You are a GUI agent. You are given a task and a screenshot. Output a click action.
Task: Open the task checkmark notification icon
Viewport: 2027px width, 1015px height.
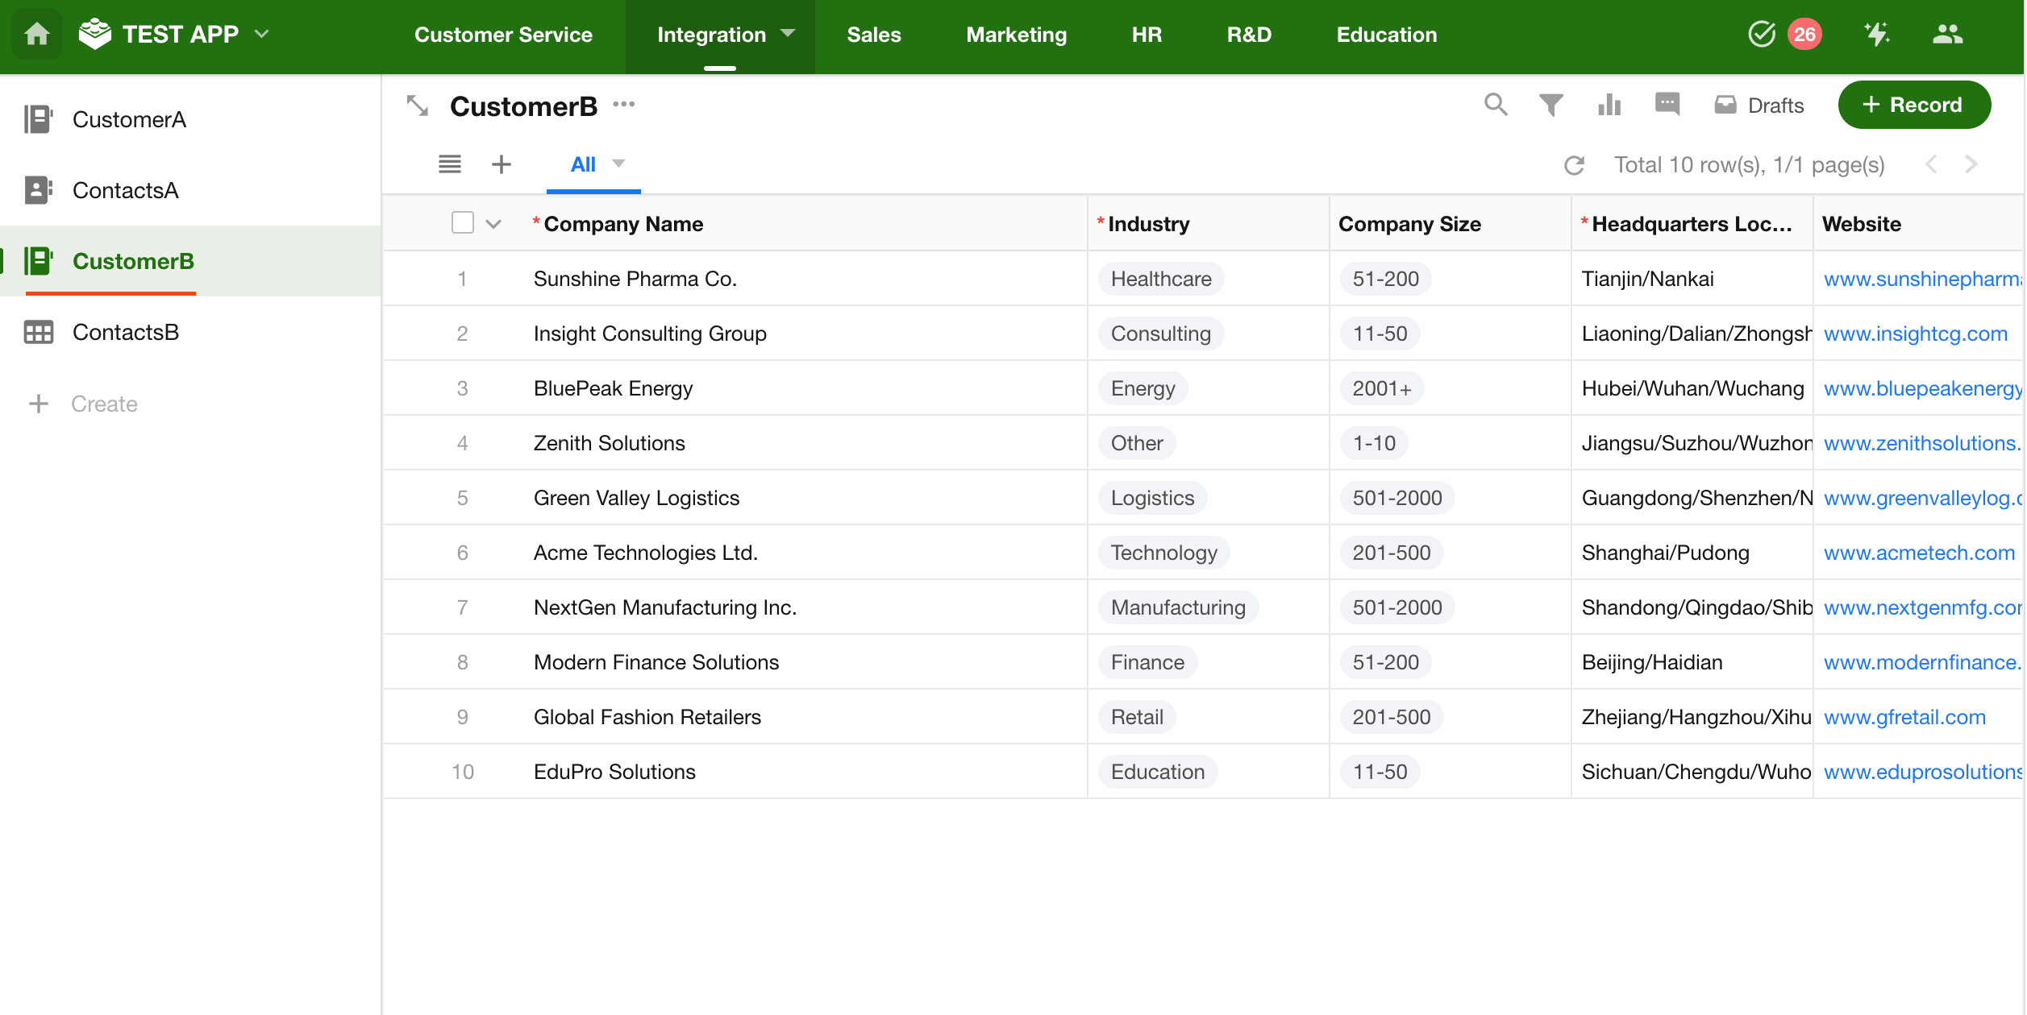1761,35
